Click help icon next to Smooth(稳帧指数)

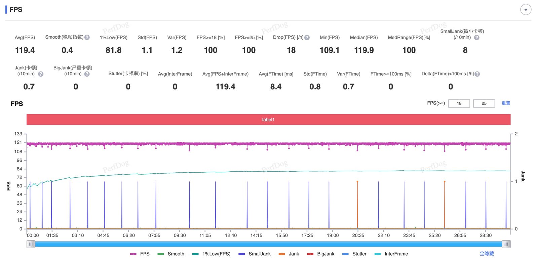coord(87,37)
